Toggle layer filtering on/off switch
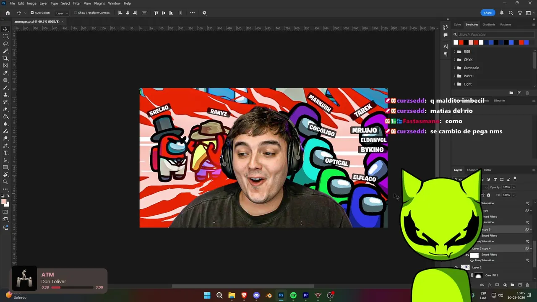Screen dimensions: 537x302 (x=515, y=179)
